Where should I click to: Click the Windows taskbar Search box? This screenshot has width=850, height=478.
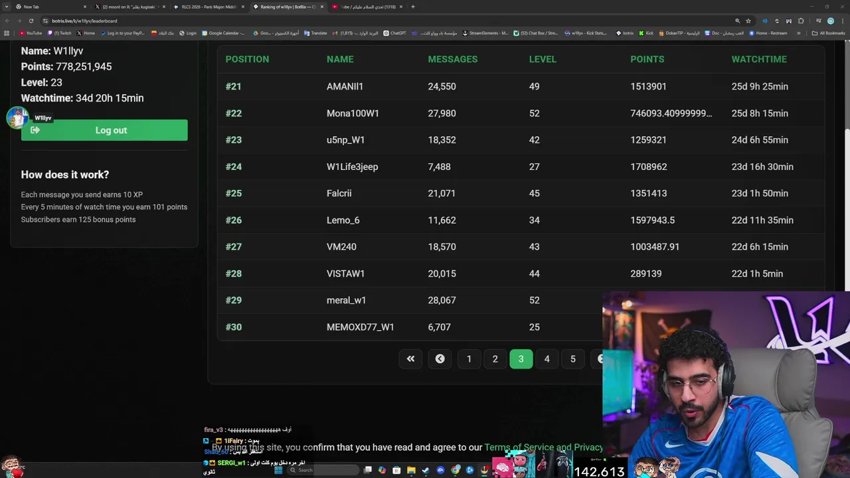tap(324, 470)
